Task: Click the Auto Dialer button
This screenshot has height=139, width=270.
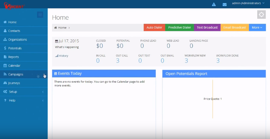Action: (x=154, y=27)
